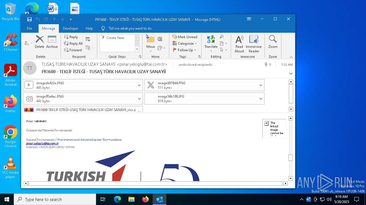Open dropdown for image36b198.JPG attachment
This screenshot has width=366, height=205.
261,99
